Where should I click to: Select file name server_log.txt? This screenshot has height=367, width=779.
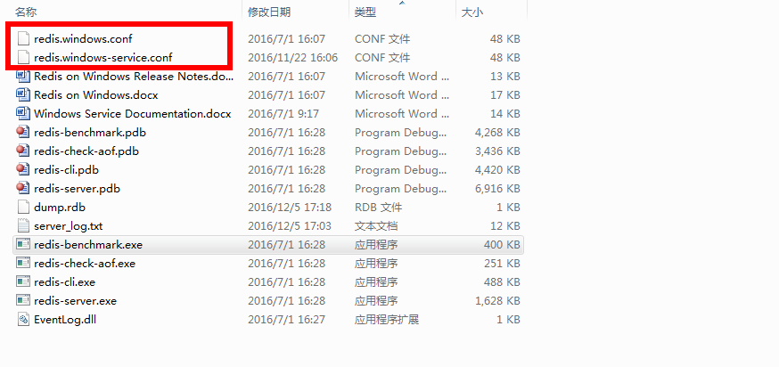click(x=69, y=226)
